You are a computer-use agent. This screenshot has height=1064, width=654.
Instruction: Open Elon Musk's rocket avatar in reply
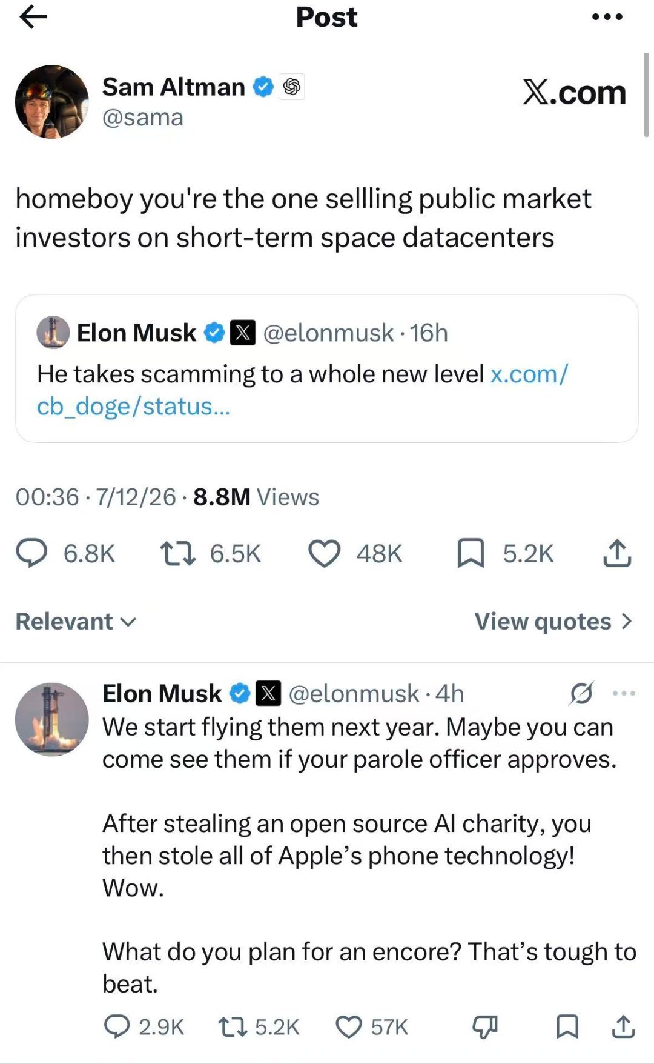click(51, 719)
